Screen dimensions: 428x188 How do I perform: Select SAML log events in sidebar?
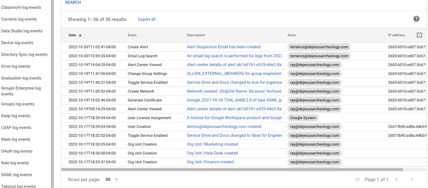click(x=17, y=175)
